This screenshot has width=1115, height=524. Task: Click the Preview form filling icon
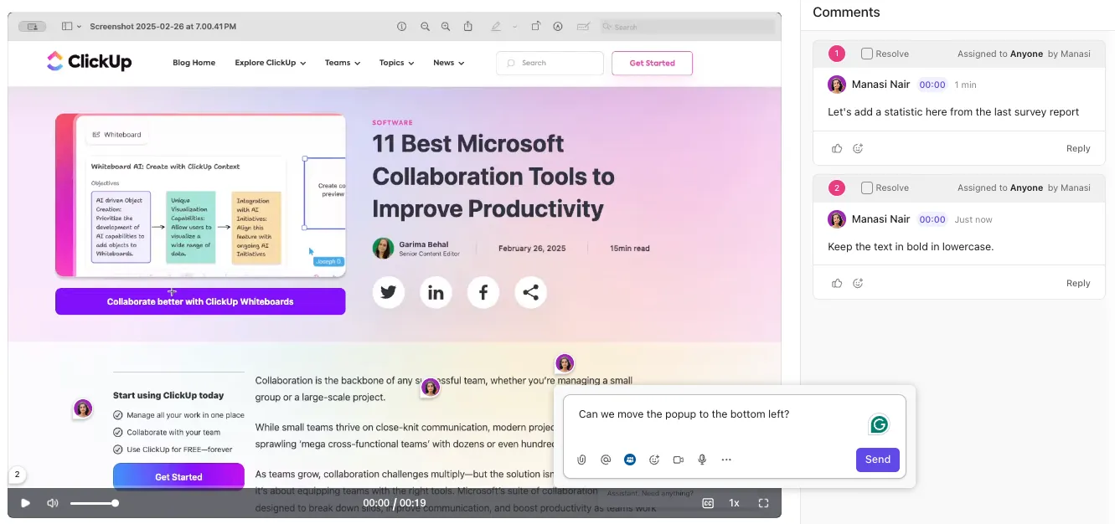tap(583, 27)
